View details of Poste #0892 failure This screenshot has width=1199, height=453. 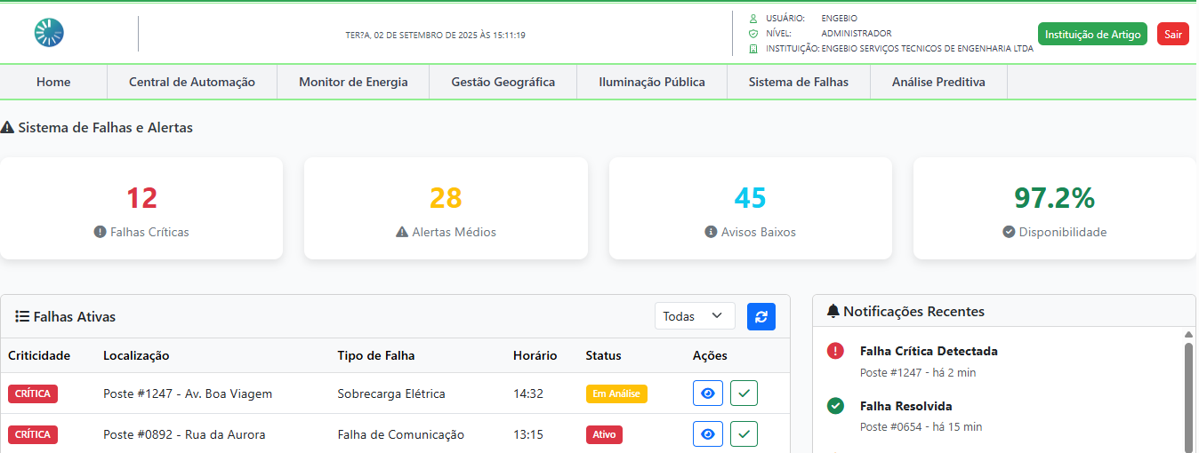point(708,434)
